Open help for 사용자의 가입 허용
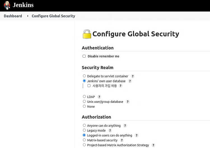The width and height of the screenshot is (210, 148). (120, 86)
